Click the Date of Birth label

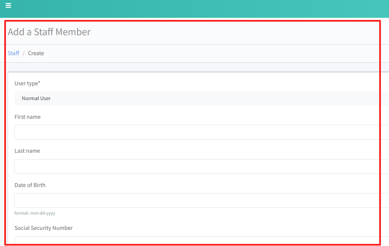(30, 185)
